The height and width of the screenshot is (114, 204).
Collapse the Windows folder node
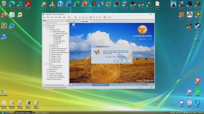tap(46, 28)
